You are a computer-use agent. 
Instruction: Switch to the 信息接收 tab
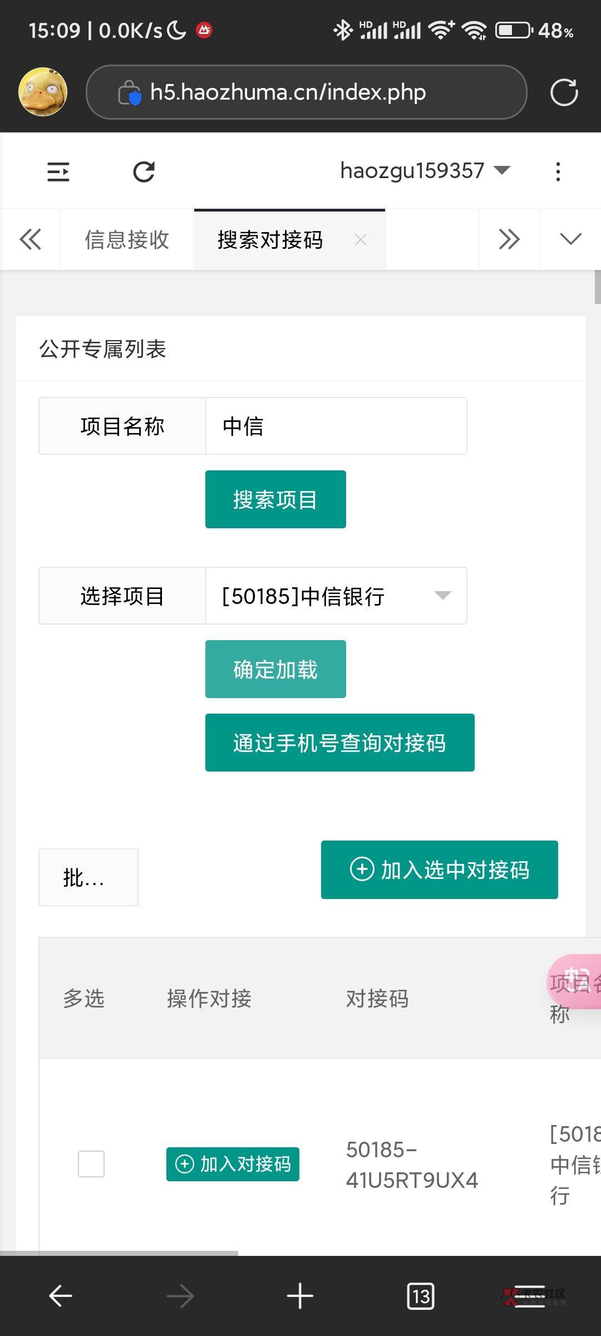click(x=127, y=240)
